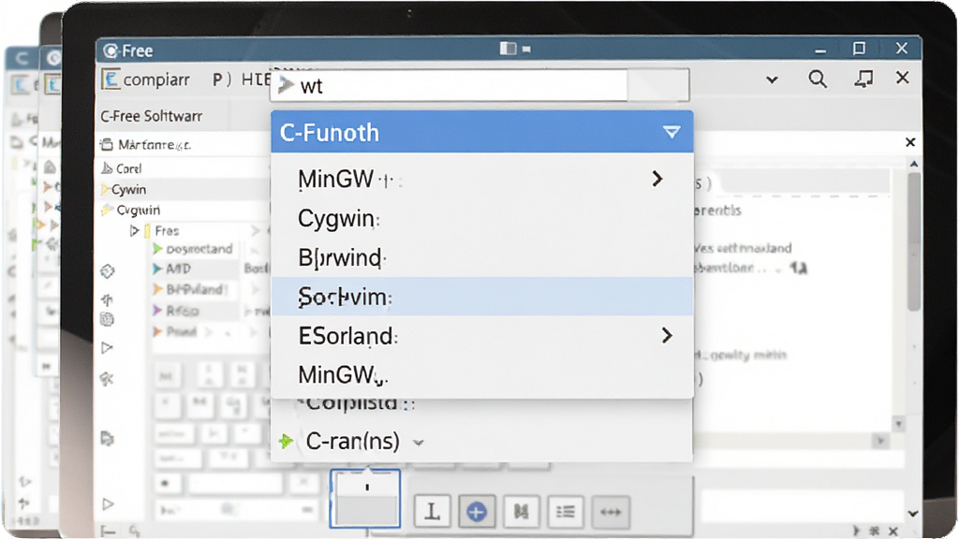Click the bulleted list icon button
The height and width of the screenshot is (539, 959).
[x=566, y=511]
